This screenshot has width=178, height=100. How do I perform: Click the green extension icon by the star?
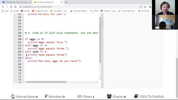click(150, 7)
